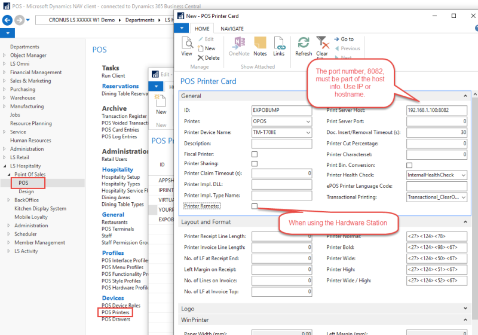Open Links in Show Attached group

pos(278,47)
